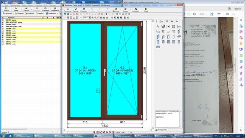Click Отправить icon in order window
Screen dimensions: 245x138
[45, 9]
